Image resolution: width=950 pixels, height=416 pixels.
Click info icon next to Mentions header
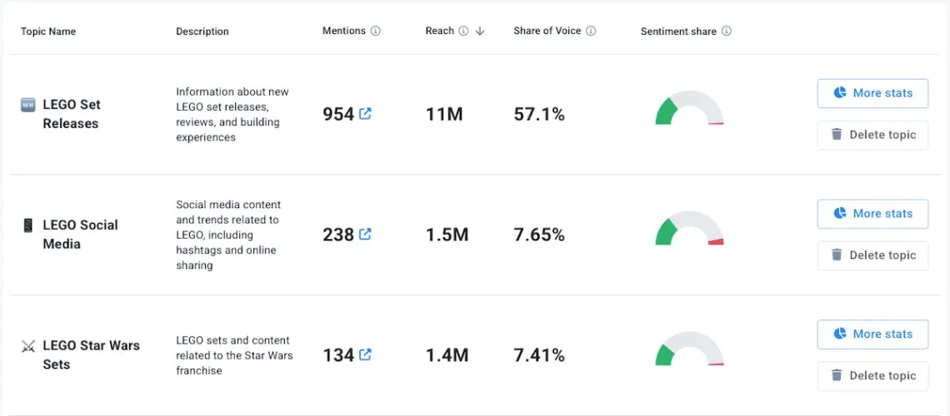tap(376, 31)
